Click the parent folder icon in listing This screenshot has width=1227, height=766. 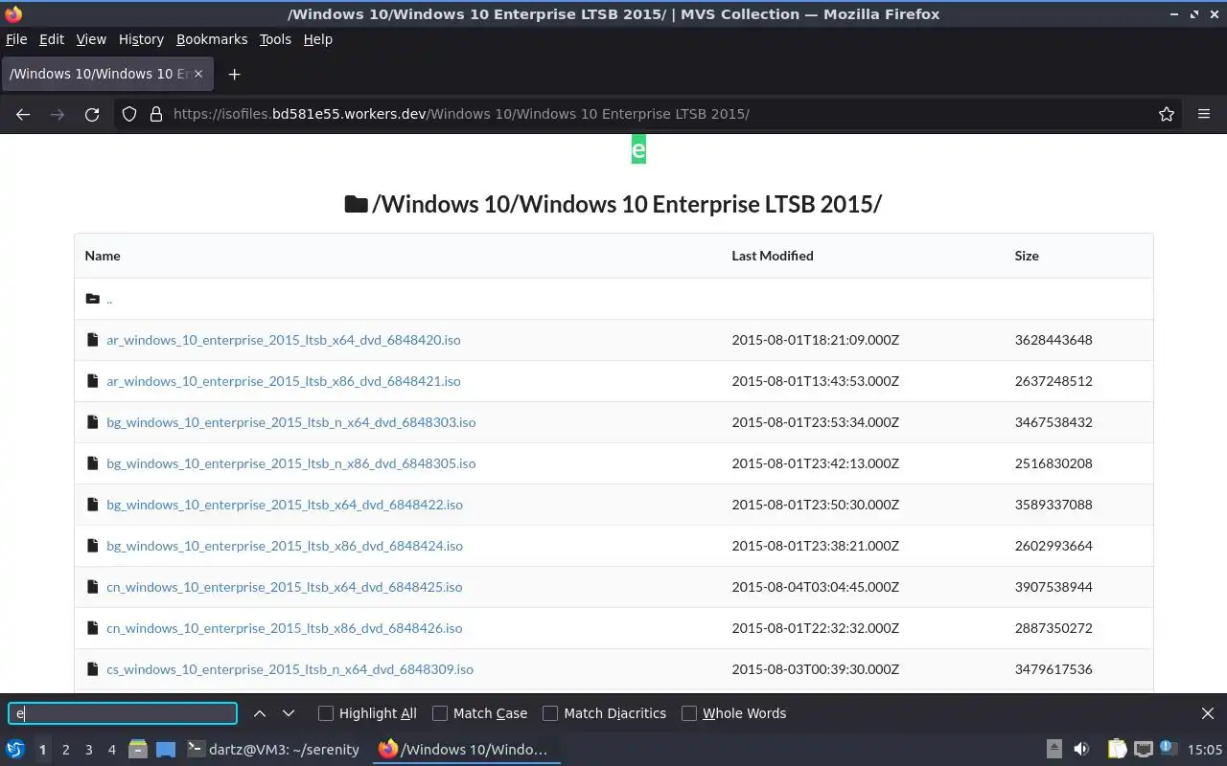92,299
